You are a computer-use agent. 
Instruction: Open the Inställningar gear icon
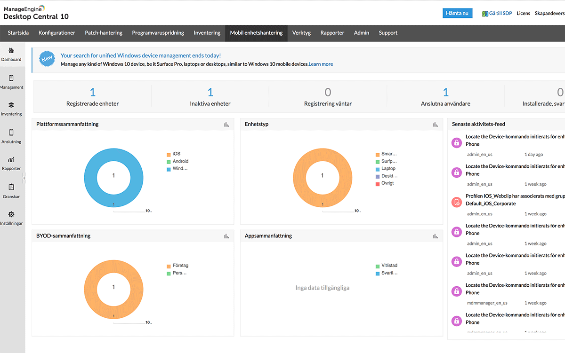tap(11, 214)
